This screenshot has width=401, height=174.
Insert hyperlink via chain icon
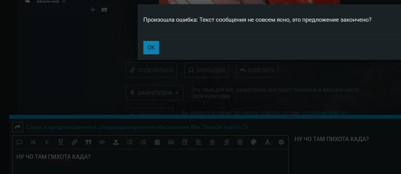(75, 142)
